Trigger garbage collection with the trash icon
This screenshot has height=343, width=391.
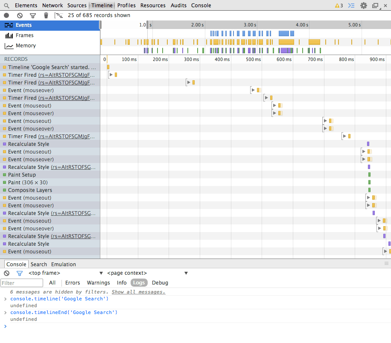point(46,15)
